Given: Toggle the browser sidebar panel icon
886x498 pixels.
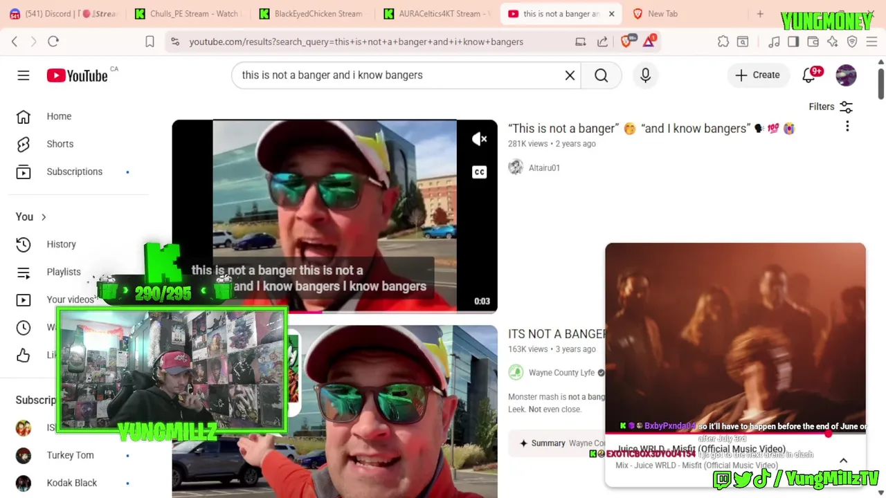Looking at the screenshot, I should click(x=793, y=41).
